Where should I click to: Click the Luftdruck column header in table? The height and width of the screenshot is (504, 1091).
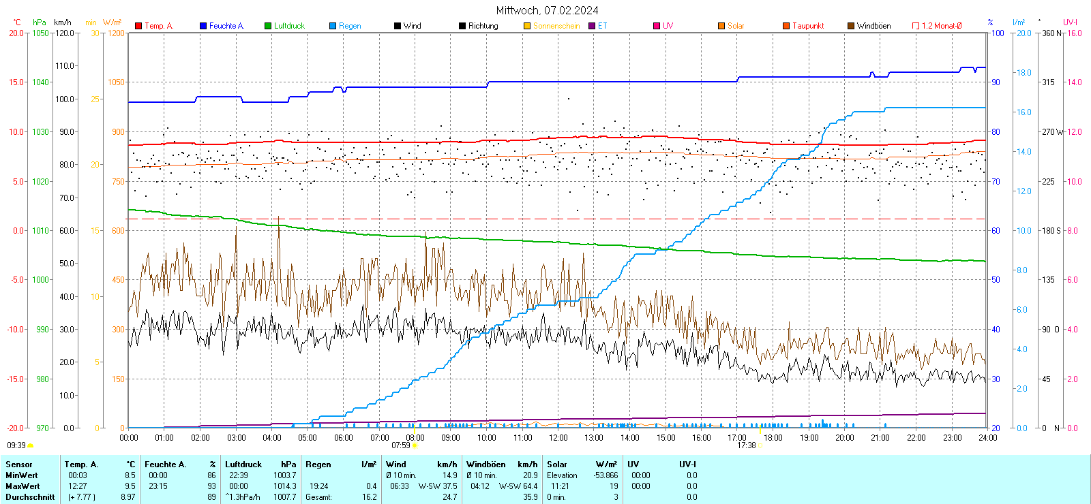coord(243,464)
